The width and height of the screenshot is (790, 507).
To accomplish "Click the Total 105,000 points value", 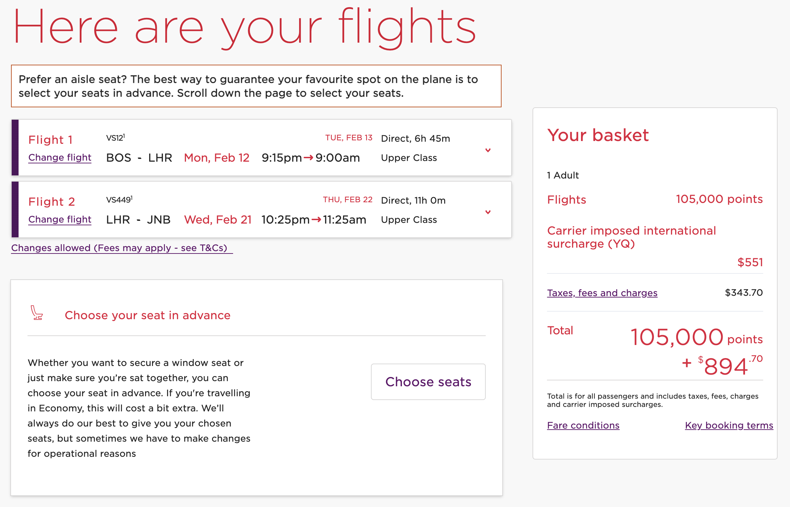I will click(696, 337).
